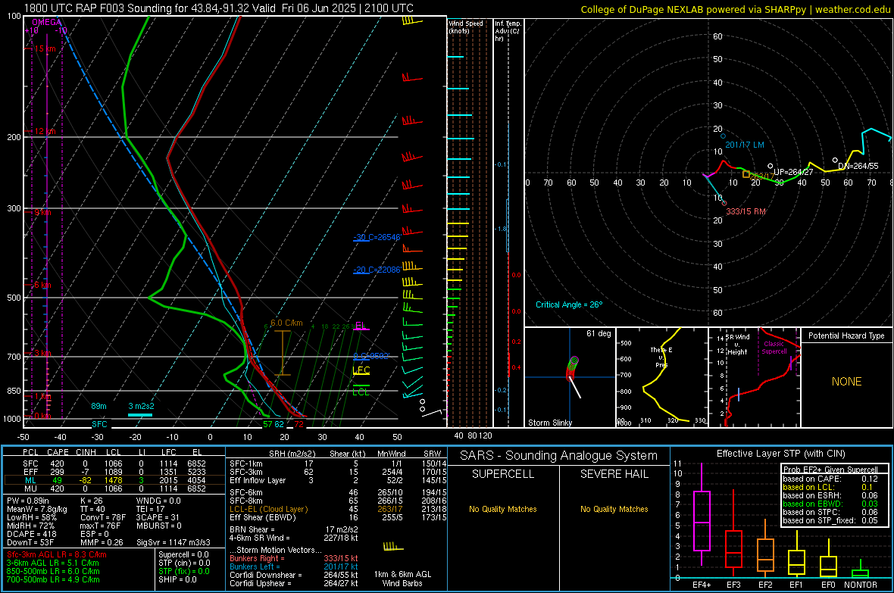The image size is (894, 593).
Task: Click the yellow NONE hazard type
Action: click(847, 382)
